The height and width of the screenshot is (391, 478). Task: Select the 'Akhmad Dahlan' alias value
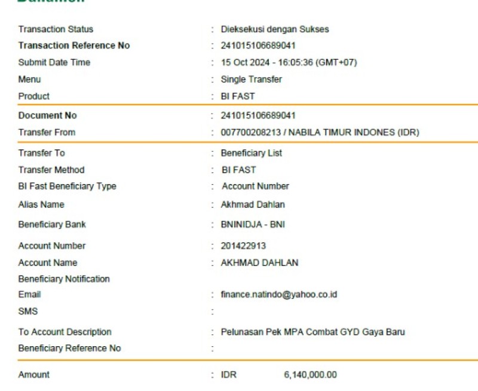pyautogui.click(x=253, y=204)
